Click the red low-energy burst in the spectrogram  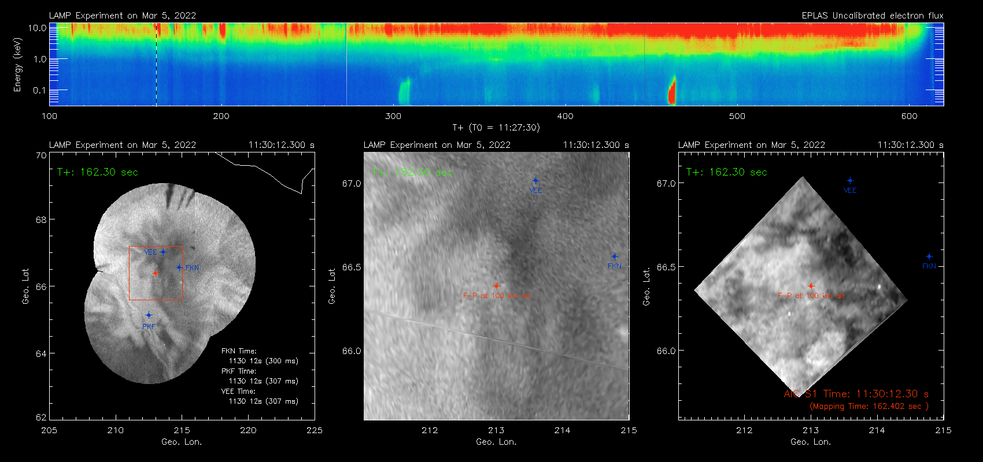(x=672, y=90)
